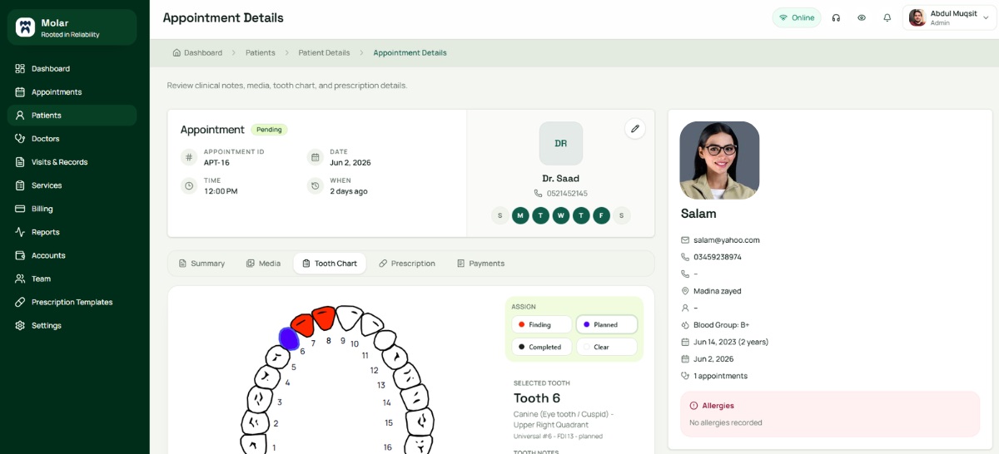This screenshot has height=454, width=999.
Task: Click the Madina zayed location icon
Action: [685, 291]
